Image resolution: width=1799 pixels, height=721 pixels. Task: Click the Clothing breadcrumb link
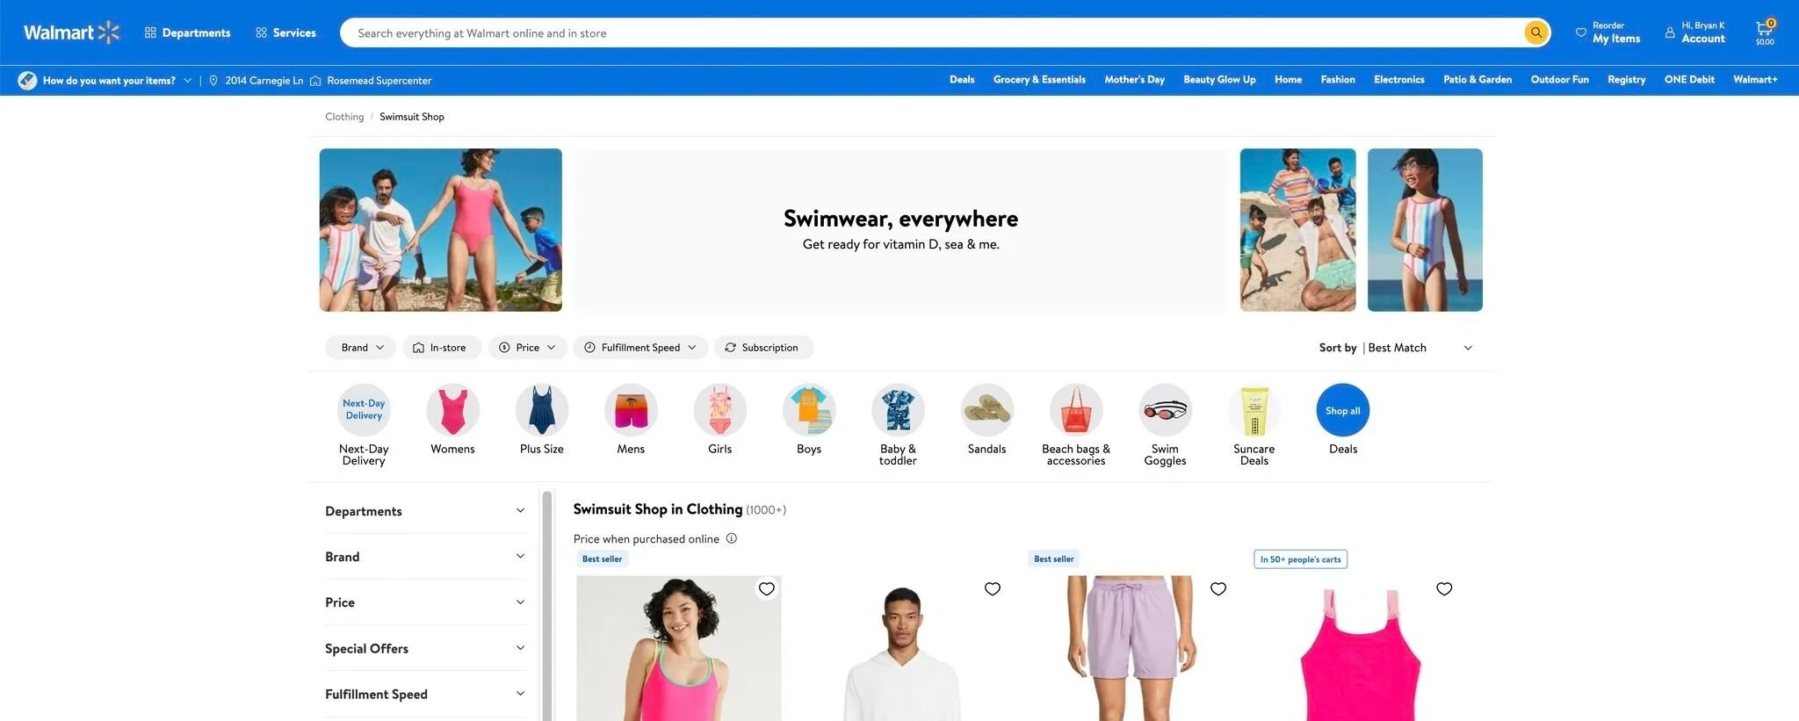344,117
